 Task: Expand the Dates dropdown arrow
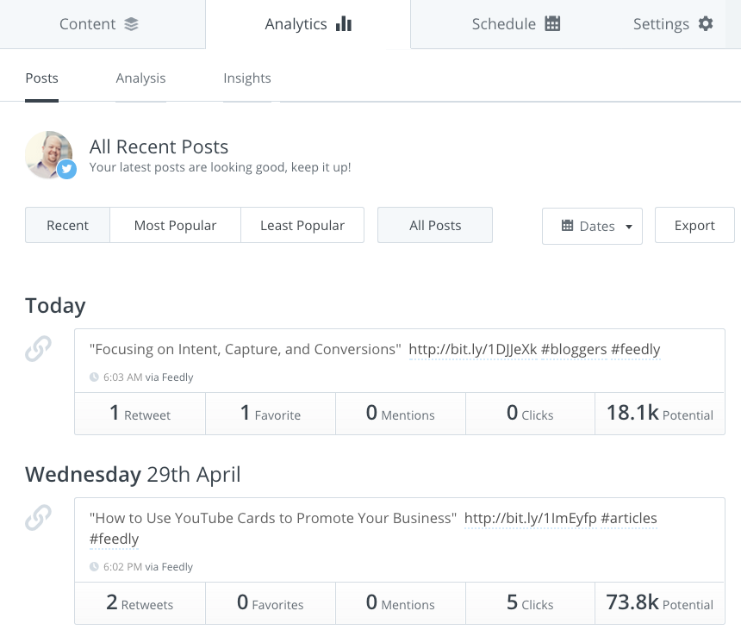628,227
